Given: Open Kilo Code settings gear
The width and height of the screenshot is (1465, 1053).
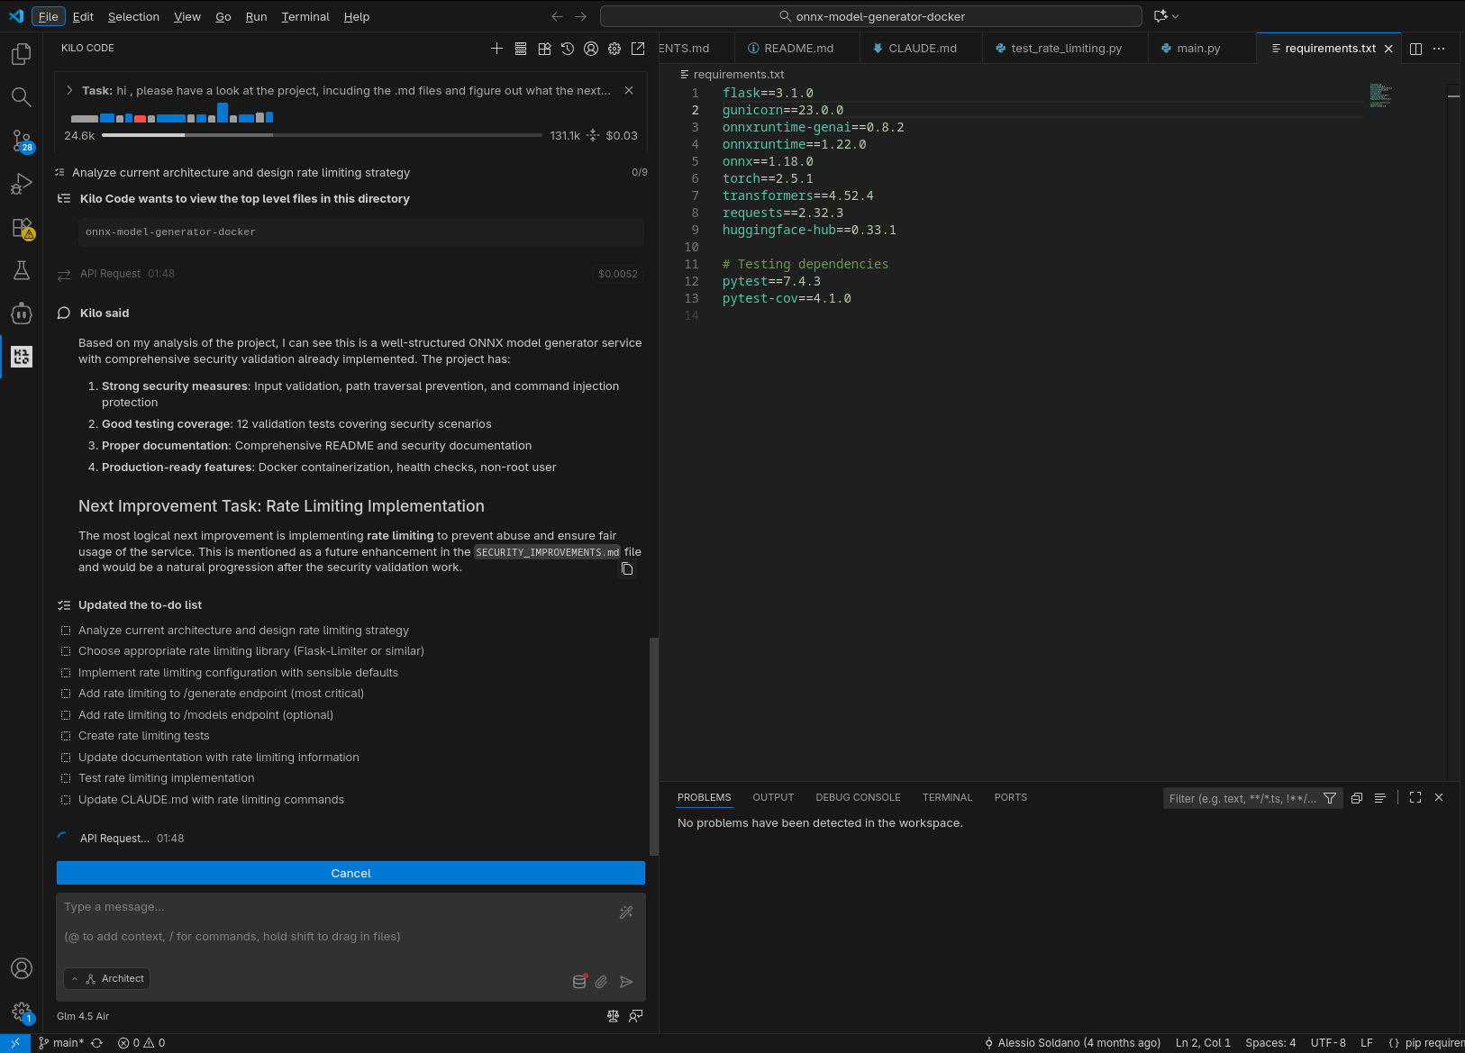Looking at the screenshot, I should tap(614, 49).
